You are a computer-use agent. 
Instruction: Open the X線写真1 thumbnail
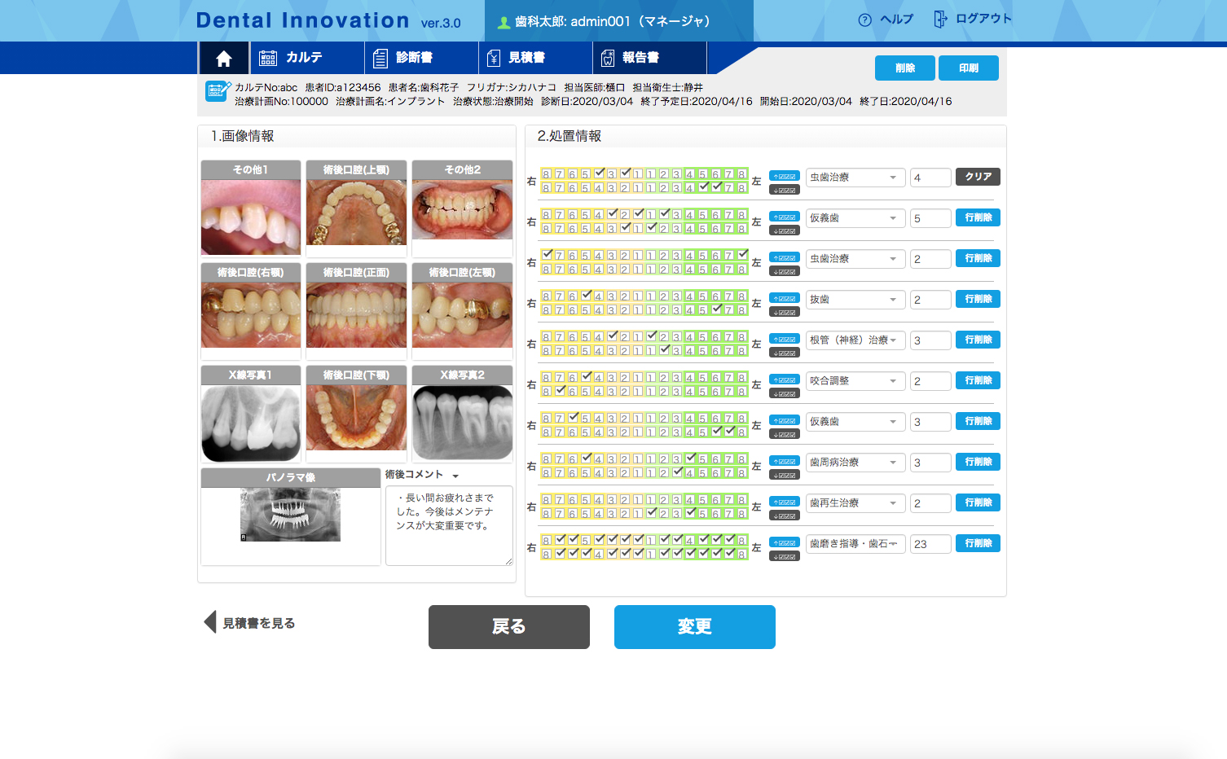pos(251,423)
